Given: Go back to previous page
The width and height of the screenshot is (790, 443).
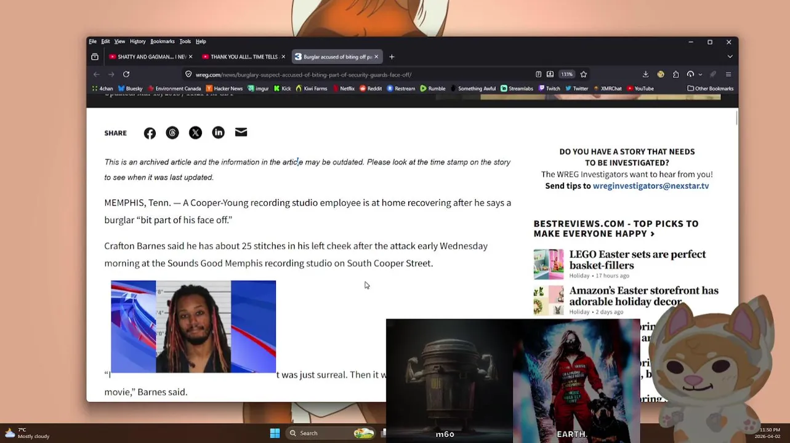Looking at the screenshot, I should pos(97,74).
